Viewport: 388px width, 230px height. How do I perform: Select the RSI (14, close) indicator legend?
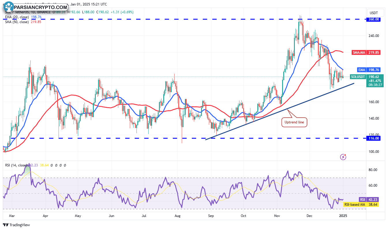[16, 165]
